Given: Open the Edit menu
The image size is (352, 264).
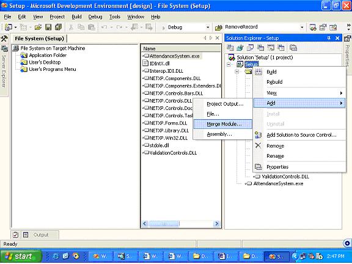Looking at the screenshot, I should (x=22, y=17).
